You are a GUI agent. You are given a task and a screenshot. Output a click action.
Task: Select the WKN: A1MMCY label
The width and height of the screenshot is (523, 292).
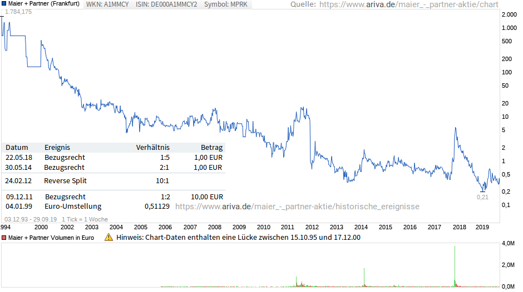pos(107,4)
